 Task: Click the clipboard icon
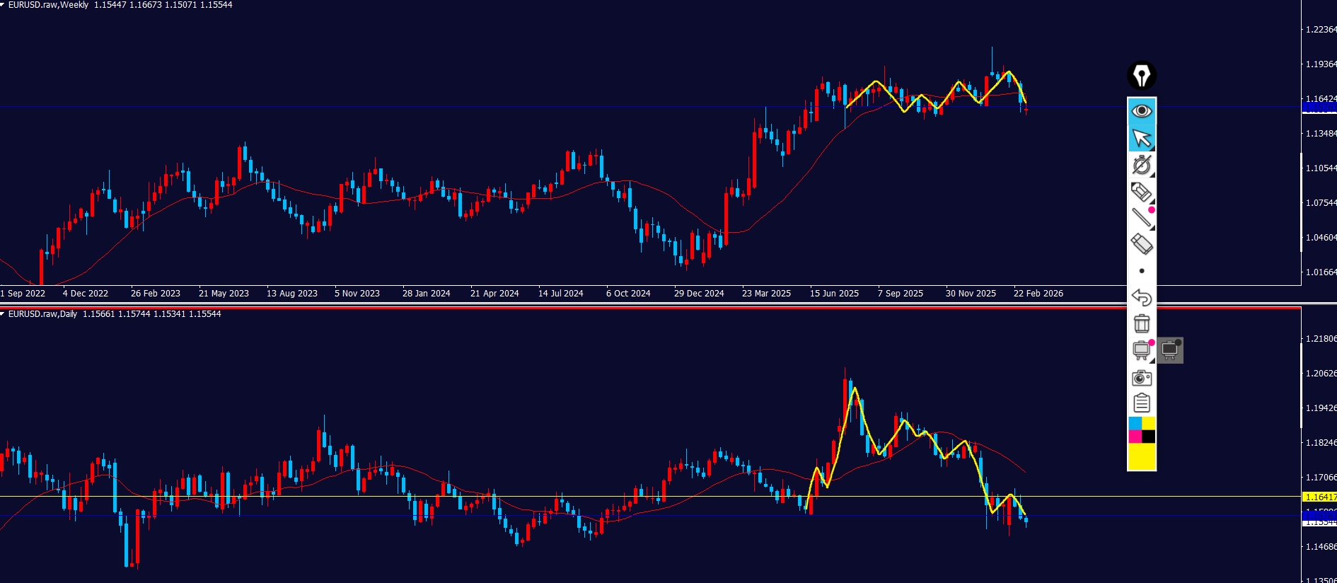(1141, 403)
